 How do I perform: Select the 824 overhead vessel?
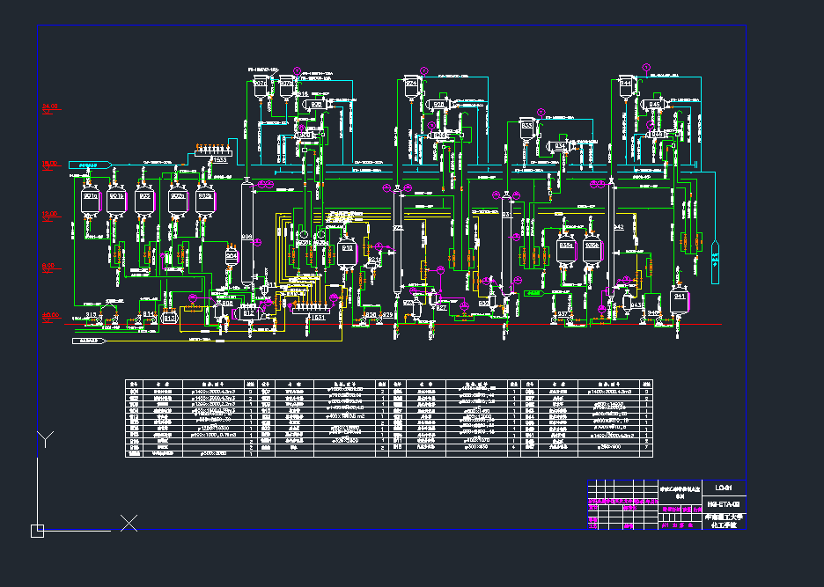tap(411, 84)
